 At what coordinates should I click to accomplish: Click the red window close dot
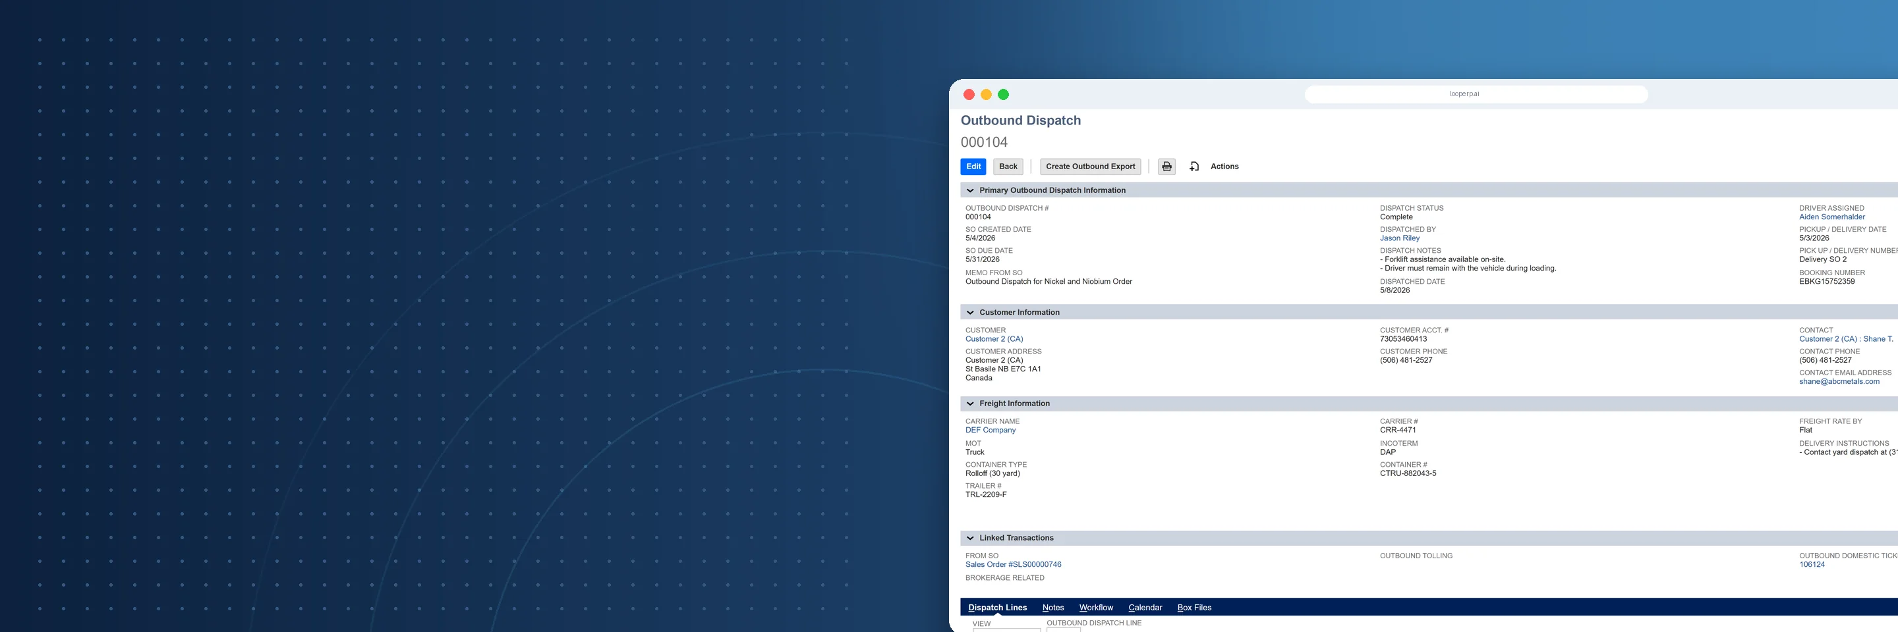pyautogui.click(x=969, y=94)
